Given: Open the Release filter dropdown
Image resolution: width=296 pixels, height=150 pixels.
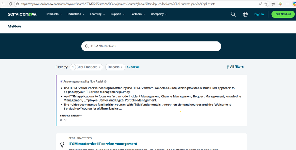Looking at the screenshot, I should tap(115, 67).
